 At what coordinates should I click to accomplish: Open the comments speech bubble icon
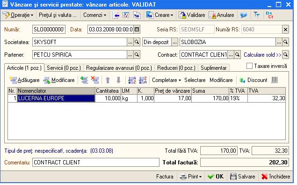point(243,15)
